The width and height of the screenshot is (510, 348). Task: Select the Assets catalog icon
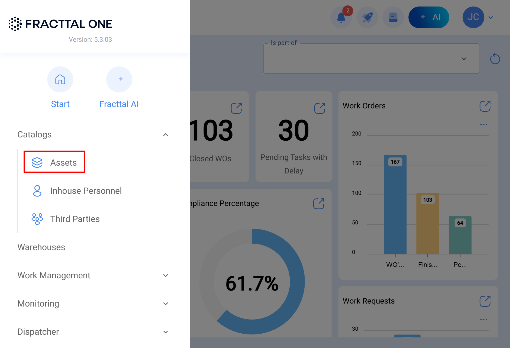(37, 162)
